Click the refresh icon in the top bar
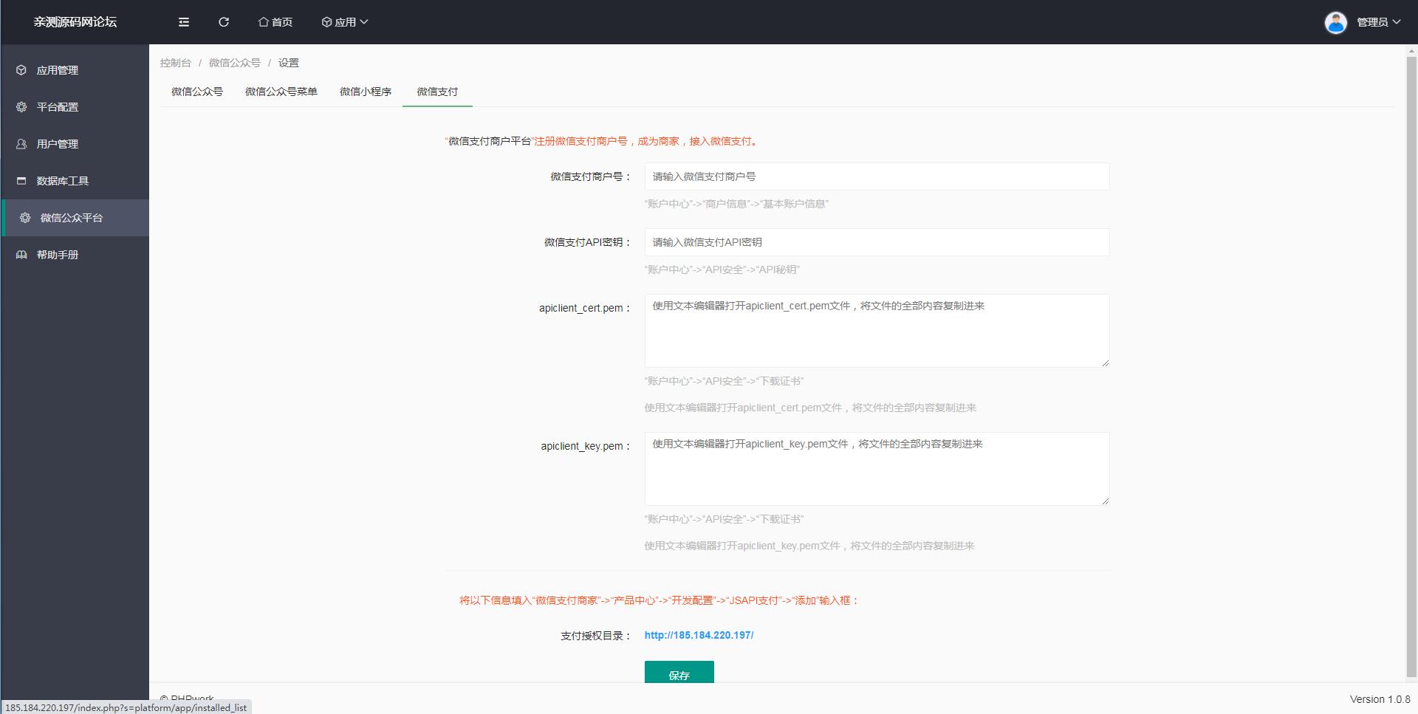This screenshot has width=1418, height=714. pos(224,21)
